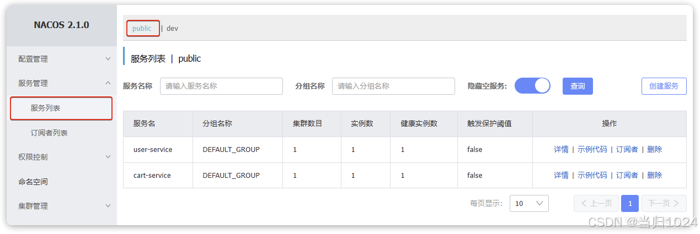
Task: Open the 每页显示 page size dropdown
Action: point(529,203)
